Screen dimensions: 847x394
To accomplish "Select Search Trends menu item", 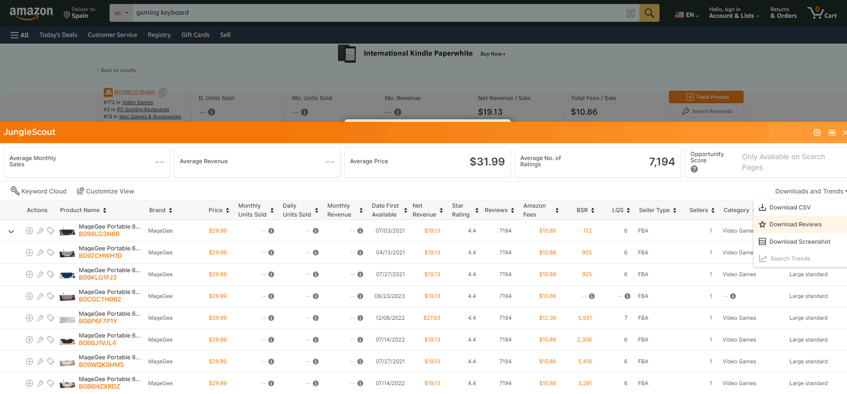I will coord(800,258).
